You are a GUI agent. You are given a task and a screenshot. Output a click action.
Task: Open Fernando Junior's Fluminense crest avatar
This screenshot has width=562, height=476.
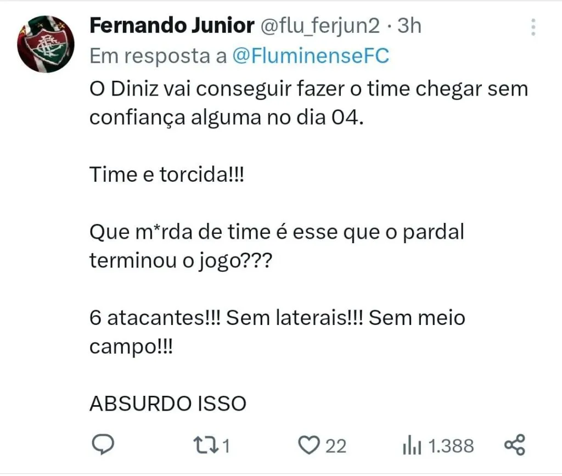[x=46, y=45]
